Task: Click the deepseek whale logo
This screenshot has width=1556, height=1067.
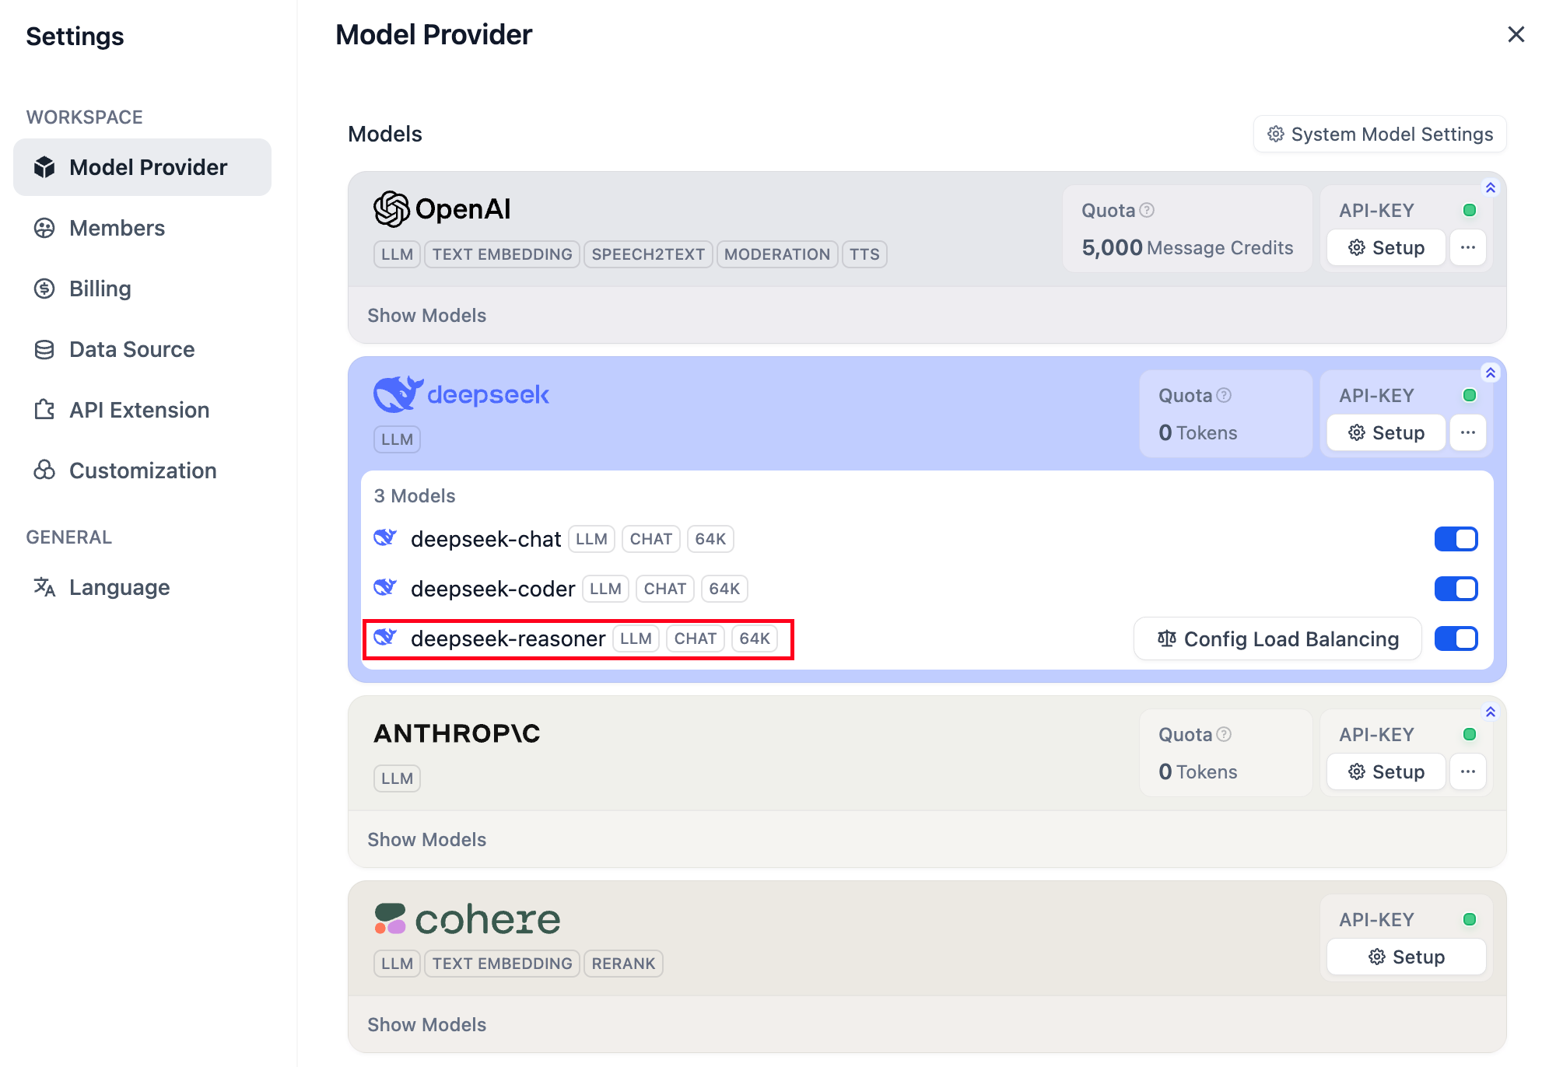Action: [398, 394]
